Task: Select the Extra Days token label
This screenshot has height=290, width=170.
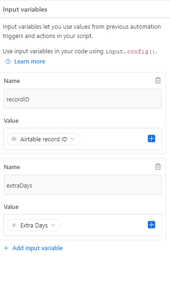Action: pos(34,225)
